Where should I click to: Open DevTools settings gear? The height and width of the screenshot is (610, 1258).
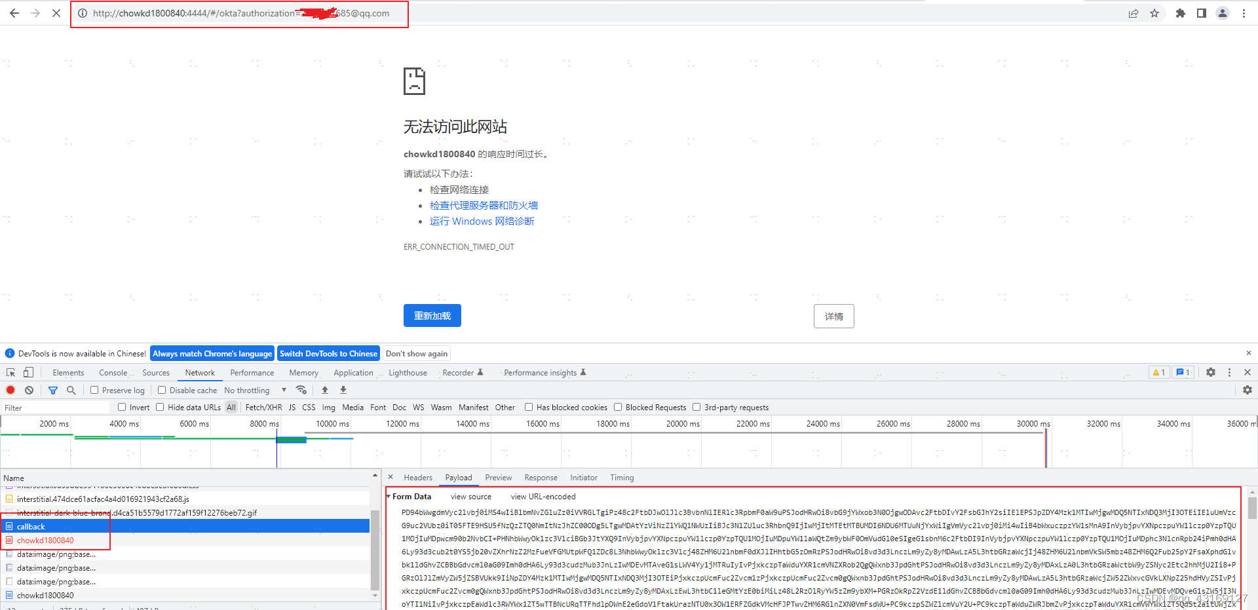coord(1210,372)
